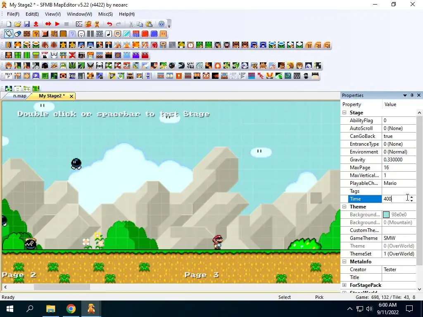
Task: Toggle the Properties panel pin
Action: [412, 95]
